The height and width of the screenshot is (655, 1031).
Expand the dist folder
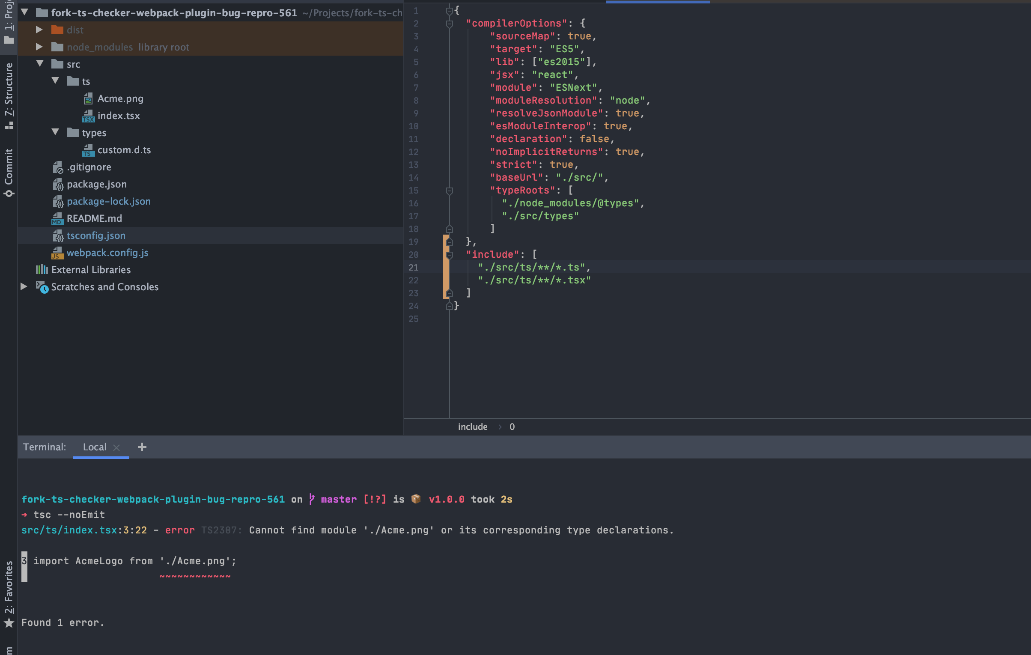click(x=39, y=30)
